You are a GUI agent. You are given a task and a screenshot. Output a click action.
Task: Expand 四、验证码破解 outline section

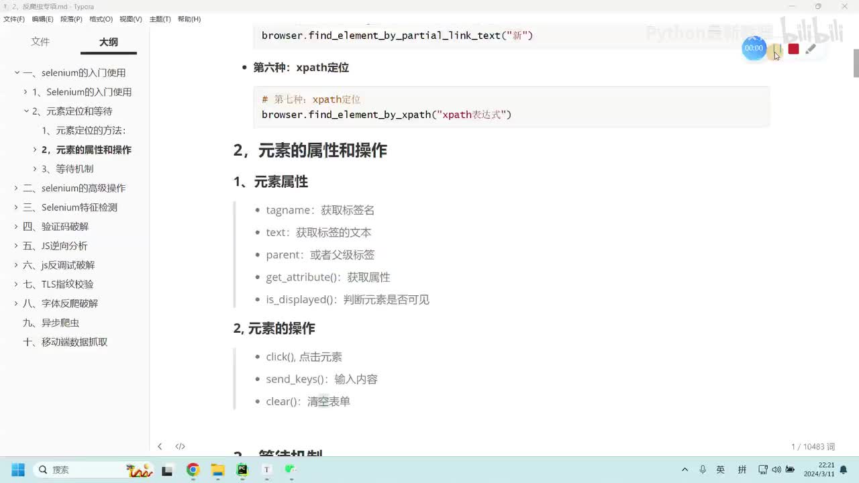pos(17,227)
